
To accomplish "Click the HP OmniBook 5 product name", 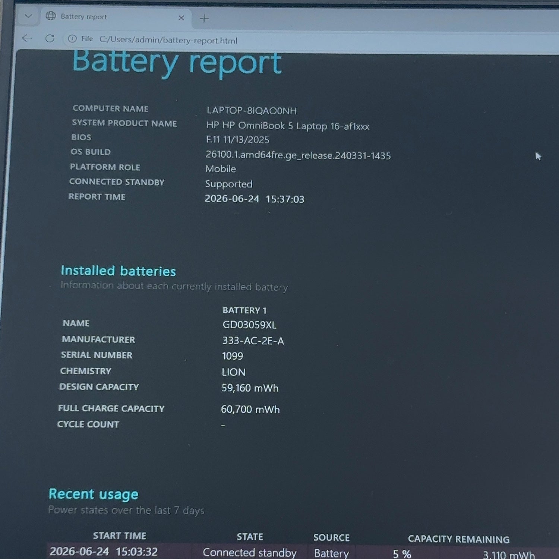I will 288,126.
